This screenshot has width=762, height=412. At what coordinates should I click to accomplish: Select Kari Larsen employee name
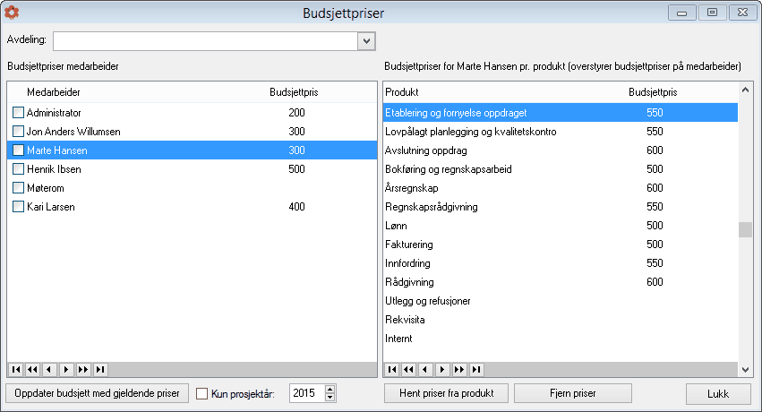tap(50, 207)
